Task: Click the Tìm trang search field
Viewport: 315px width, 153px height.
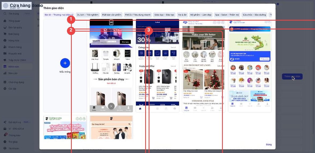Action: [17, 14]
